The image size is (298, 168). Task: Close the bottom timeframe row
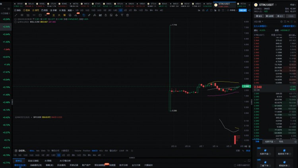pos(104,155)
